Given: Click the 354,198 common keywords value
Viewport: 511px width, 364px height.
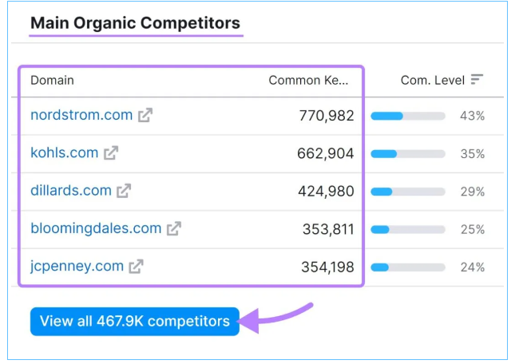Looking at the screenshot, I should [x=327, y=267].
